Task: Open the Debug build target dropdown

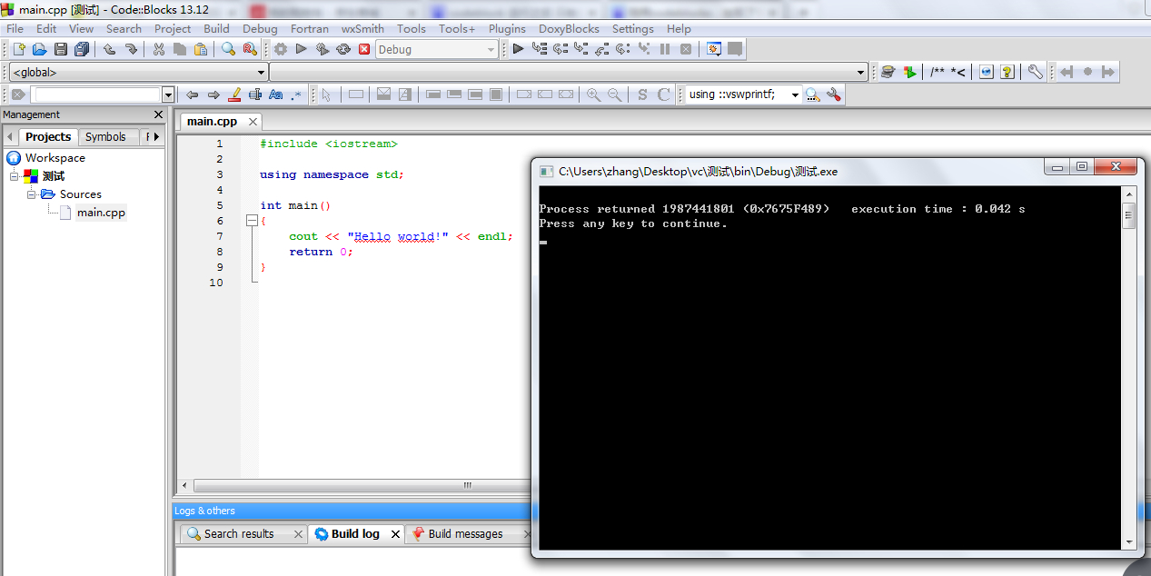Action: coord(491,50)
